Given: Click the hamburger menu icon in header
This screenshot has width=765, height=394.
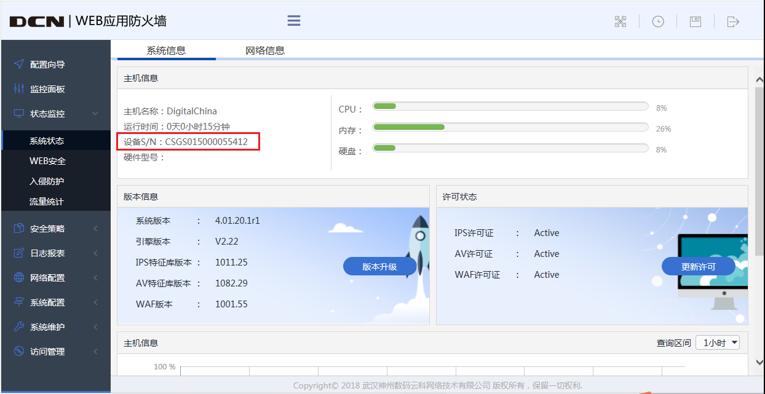Looking at the screenshot, I should pos(294,21).
